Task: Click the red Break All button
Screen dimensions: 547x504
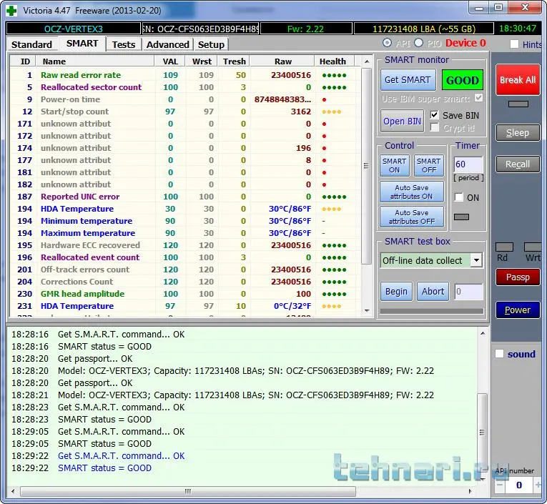Action: click(x=518, y=80)
